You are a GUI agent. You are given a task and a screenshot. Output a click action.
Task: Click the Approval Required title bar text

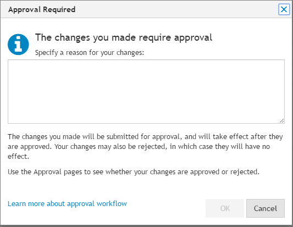42,9
